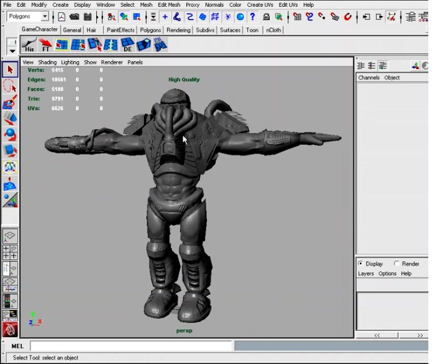Select the Scale tool
443x364 pixels.
(10, 150)
